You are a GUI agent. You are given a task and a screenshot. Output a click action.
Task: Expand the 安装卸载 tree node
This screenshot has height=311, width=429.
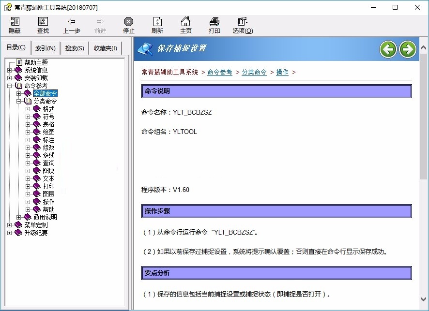click(x=10, y=78)
